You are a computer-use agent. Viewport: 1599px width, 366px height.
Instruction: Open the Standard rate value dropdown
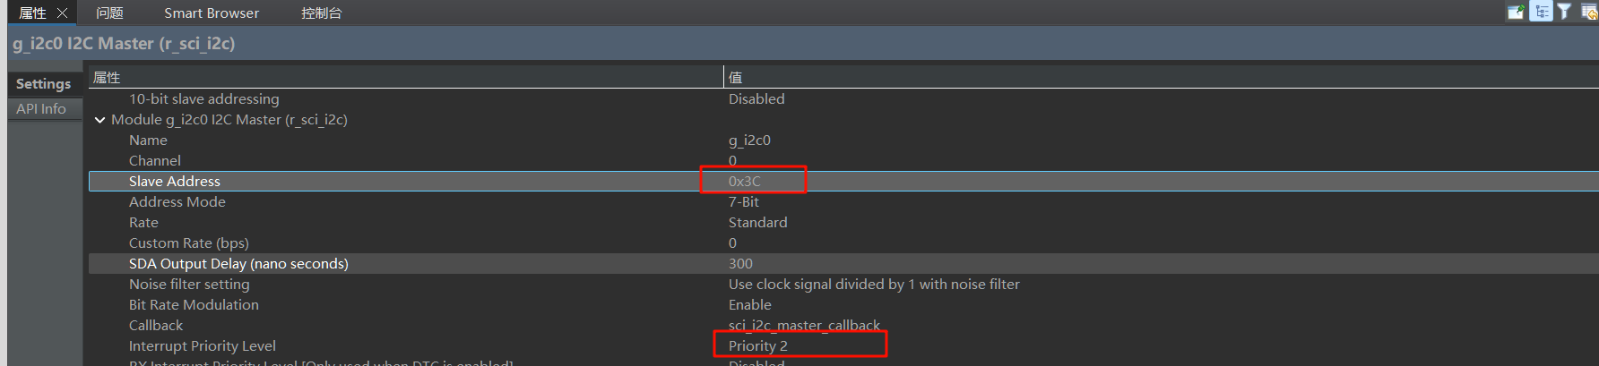pos(757,222)
